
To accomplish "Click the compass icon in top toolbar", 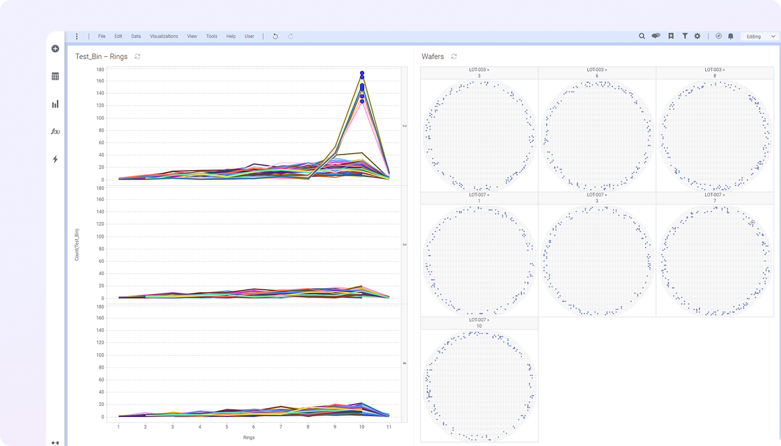I will point(718,37).
